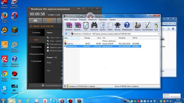Viewport: 184px width, 103px height.
Task: Open view options dropdown in Explorer window
Action: tap(164, 29)
